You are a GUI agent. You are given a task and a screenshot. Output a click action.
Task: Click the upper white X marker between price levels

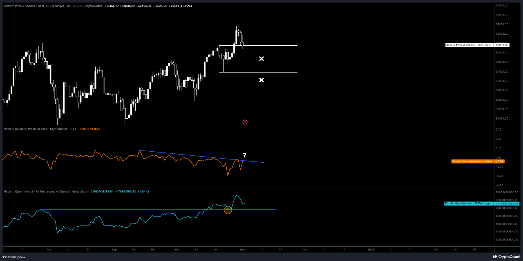(261, 58)
